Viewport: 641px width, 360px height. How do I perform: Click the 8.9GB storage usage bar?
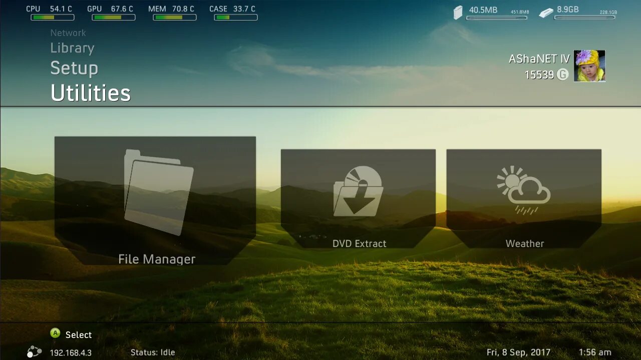(x=584, y=18)
